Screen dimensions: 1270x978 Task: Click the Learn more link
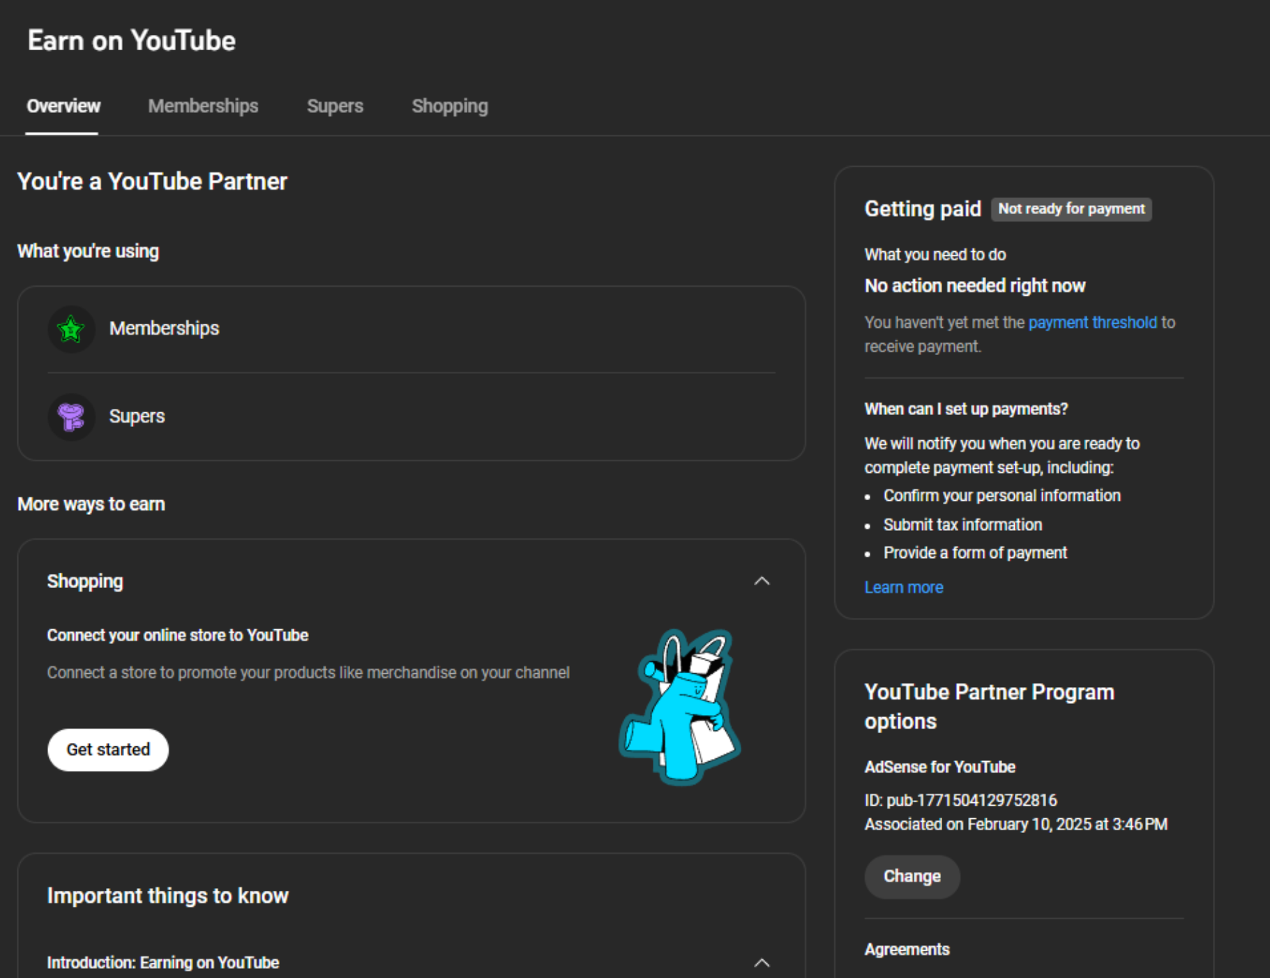tap(904, 587)
